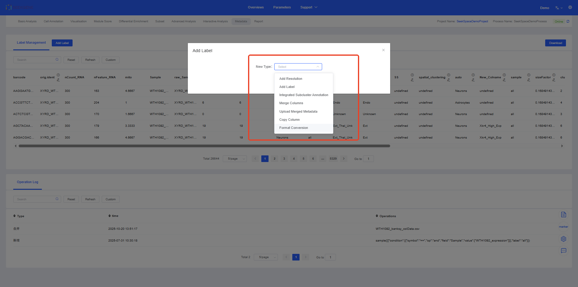Click the edit pencil on New_Colname column

[x=504, y=80]
